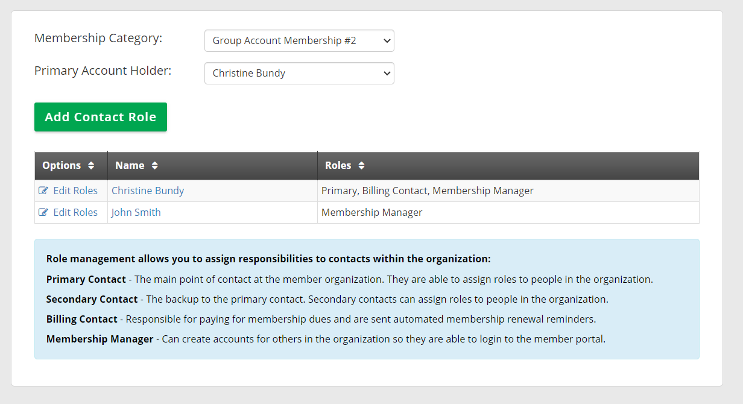Viewport: 743px width, 404px height.
Task: Click the Primary Contact description line
Action: tap(350, 279)
